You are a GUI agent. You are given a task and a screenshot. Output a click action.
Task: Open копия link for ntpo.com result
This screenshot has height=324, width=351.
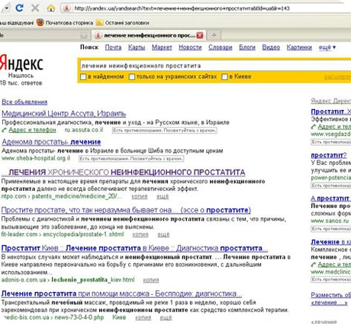[140, 196]
